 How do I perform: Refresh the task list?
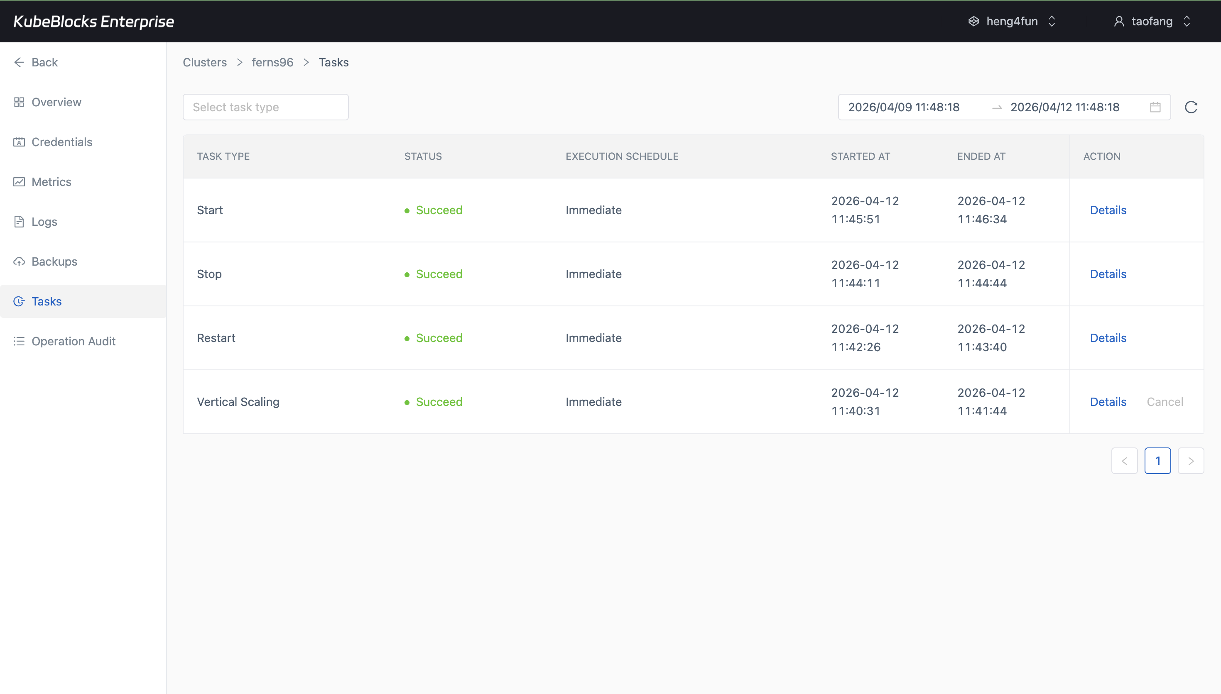(1191, 107)
